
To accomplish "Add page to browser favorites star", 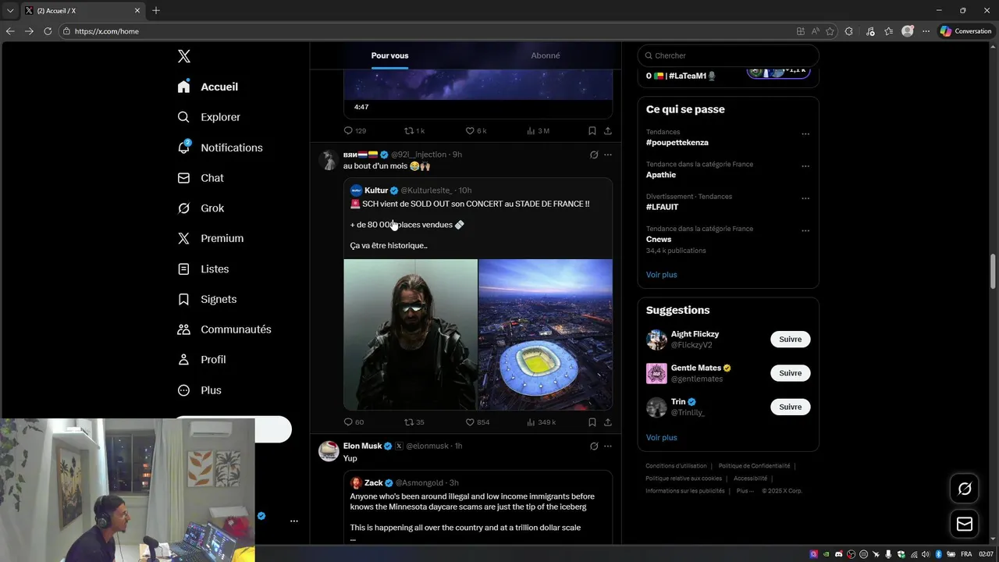I will (830, 31).
